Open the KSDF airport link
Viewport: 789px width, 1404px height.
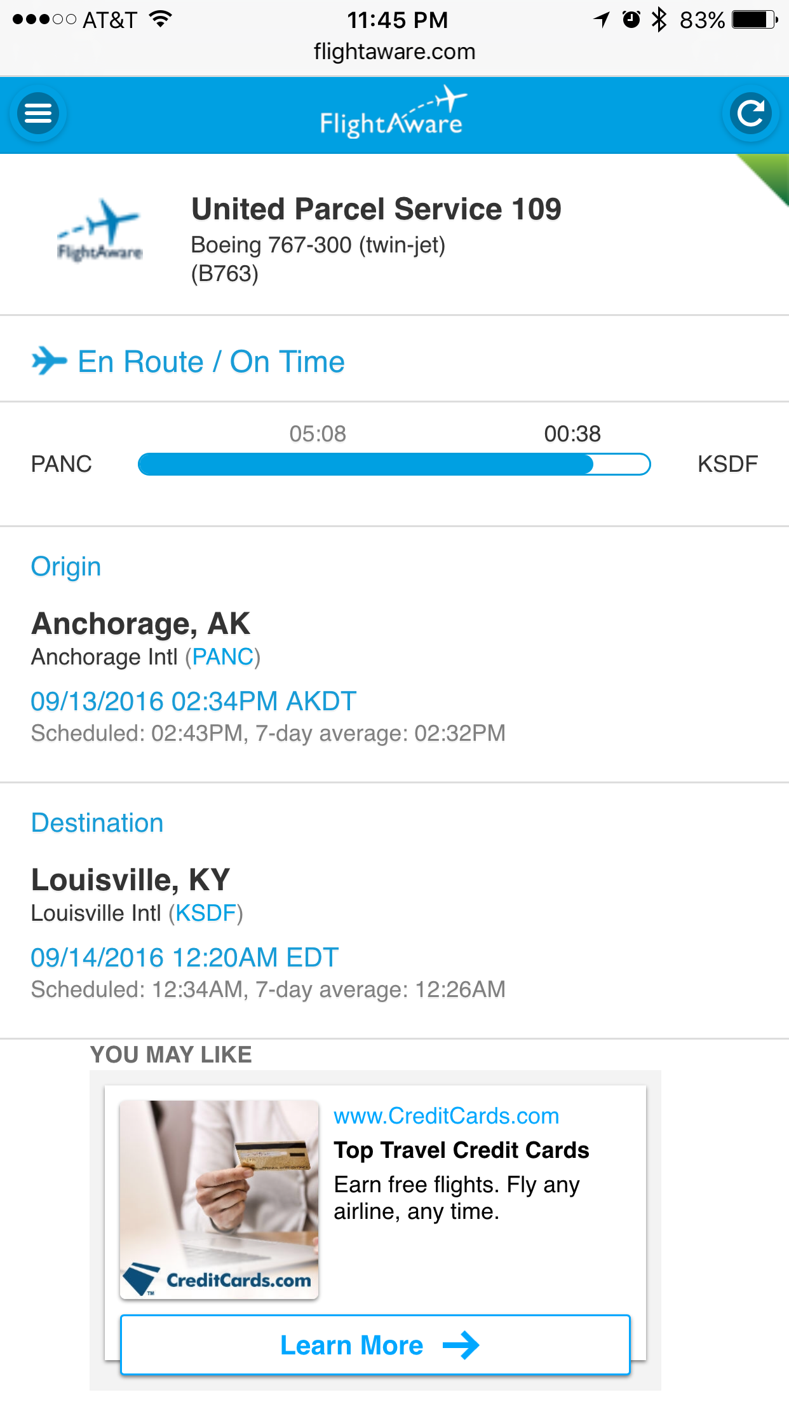click(x=206, y=913)
